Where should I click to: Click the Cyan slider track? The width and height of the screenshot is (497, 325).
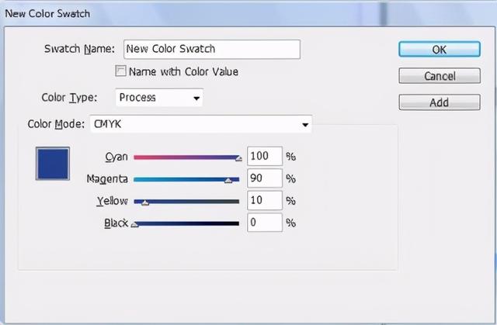click(x=186, y=157)
